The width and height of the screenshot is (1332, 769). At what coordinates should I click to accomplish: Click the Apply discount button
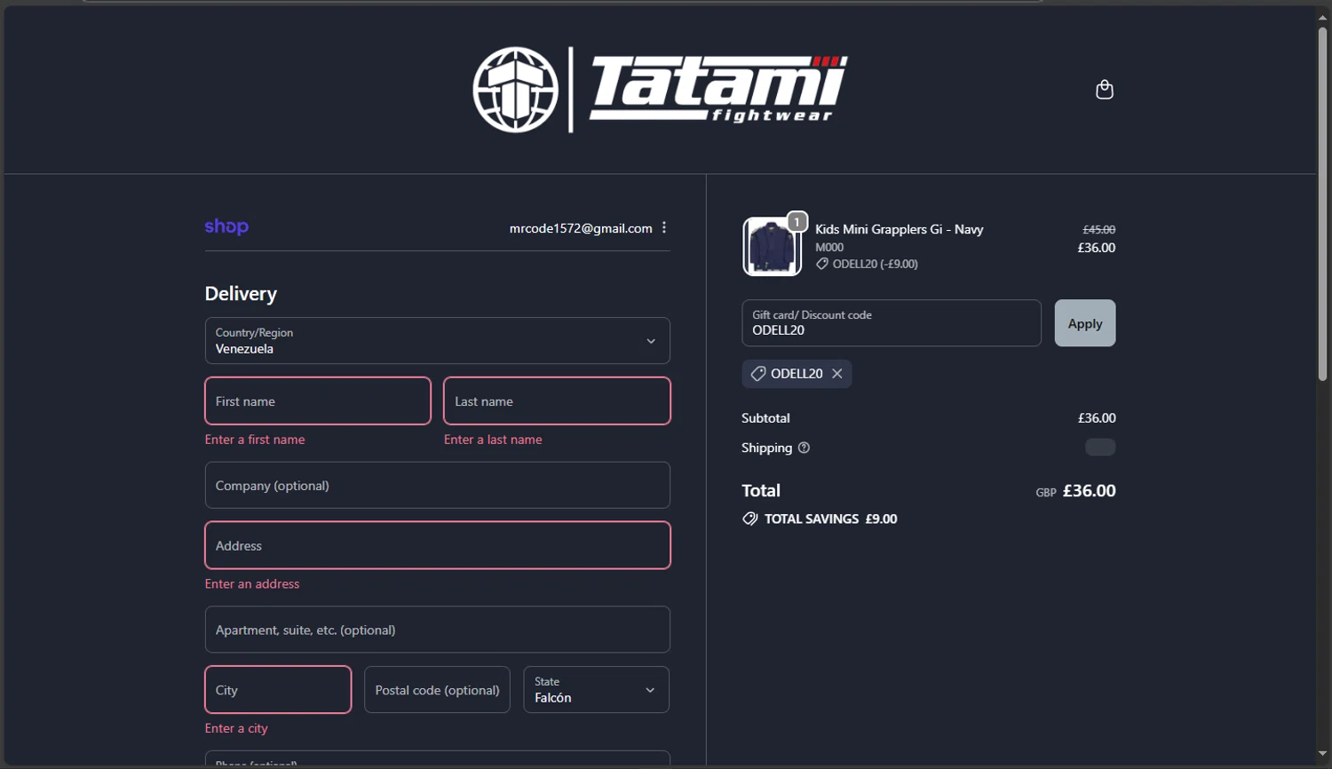(1085, 323)
